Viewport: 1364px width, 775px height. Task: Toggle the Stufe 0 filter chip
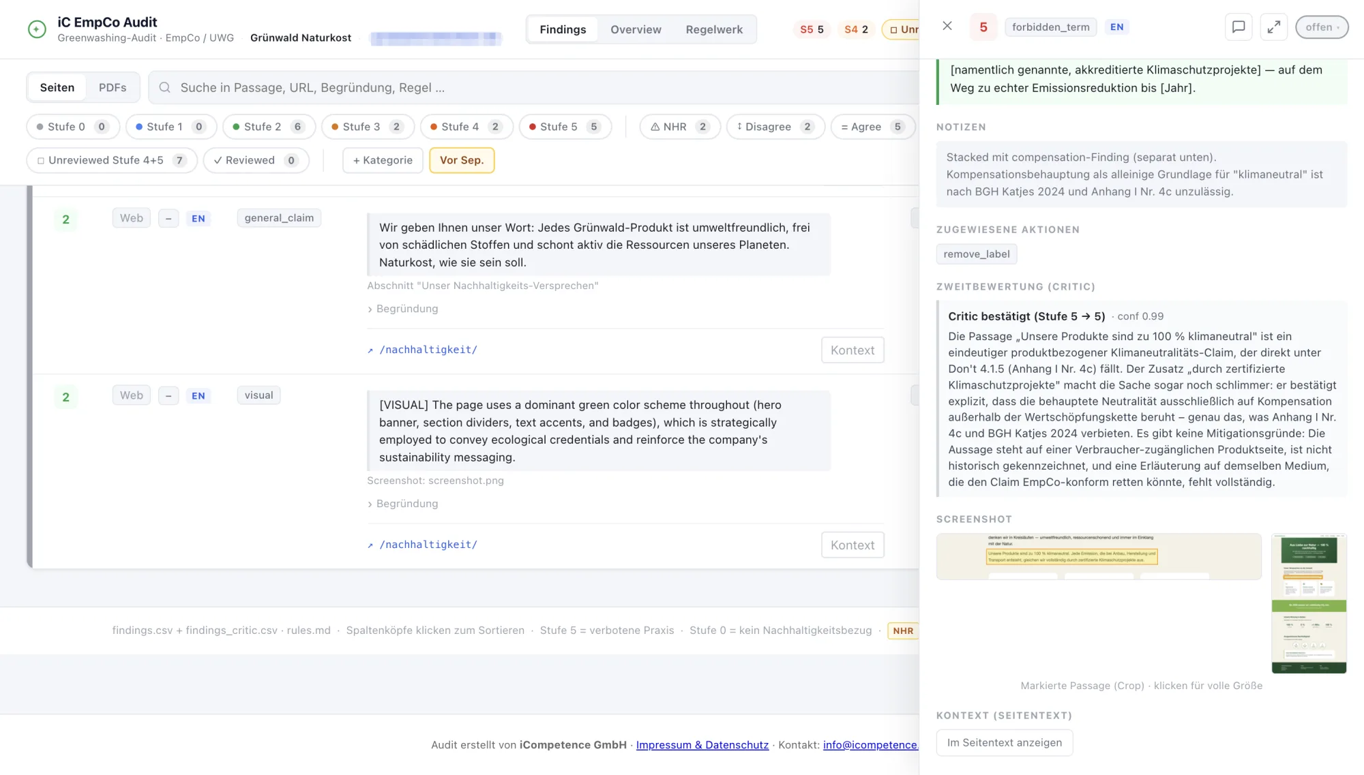(x=73, y=127)
